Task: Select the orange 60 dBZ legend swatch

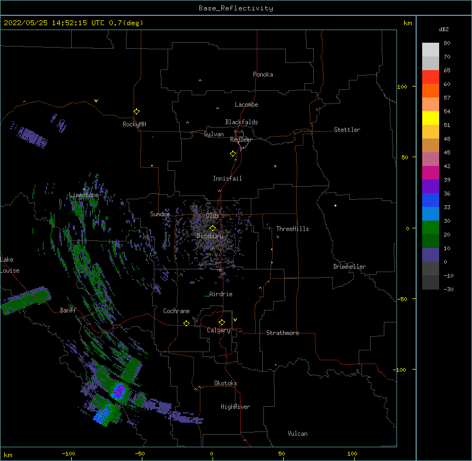Action: (430, 90)
